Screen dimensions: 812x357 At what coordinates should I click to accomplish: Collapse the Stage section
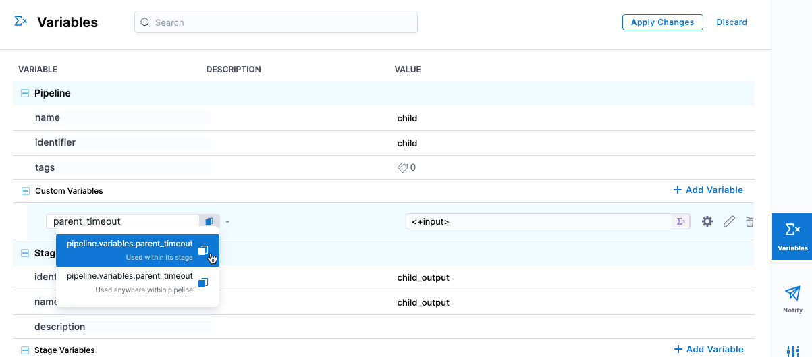(x=25, y=254)
